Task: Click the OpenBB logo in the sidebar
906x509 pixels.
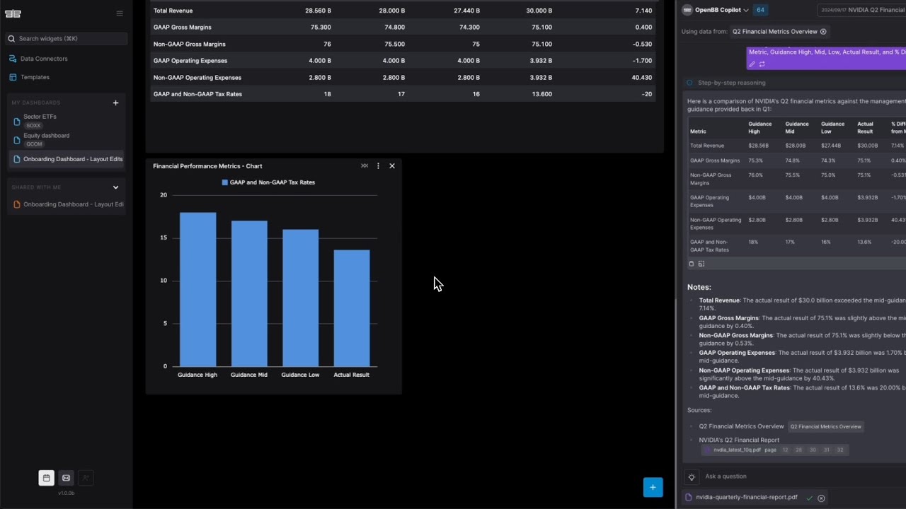Action: tap(13, 13)
